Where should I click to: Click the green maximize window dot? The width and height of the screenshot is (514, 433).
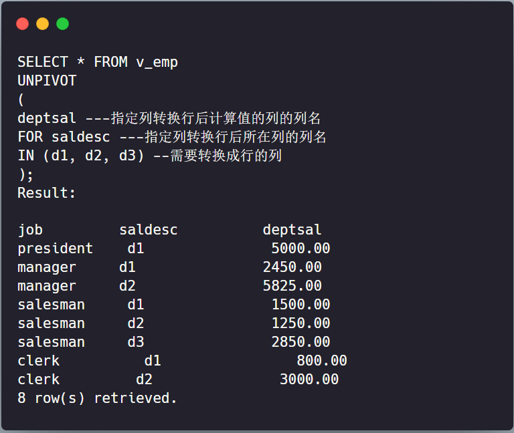(x=63, y=24)
